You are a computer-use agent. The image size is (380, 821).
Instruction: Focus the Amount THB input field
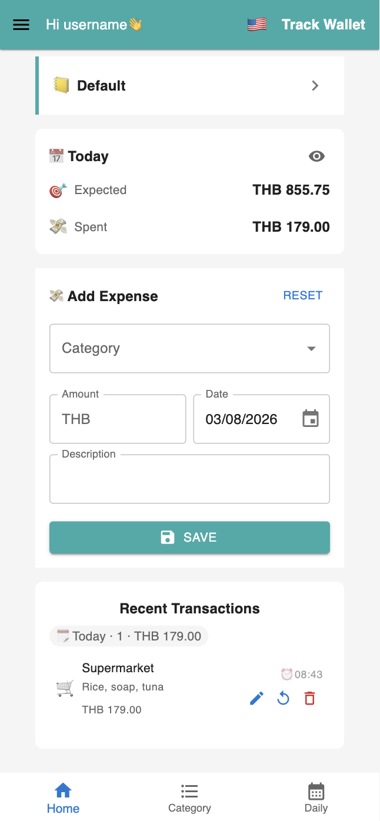pyautogui.click(x=118, y=419)
